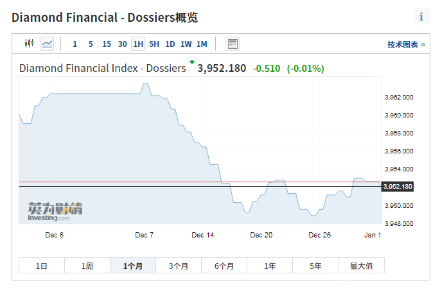Open the 技术图表 link
This screenshot has height=292, width=440.
(406, 44)
